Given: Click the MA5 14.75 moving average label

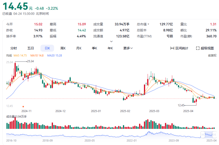Looking at the screenshot, I should pyautogui.click(x=20, y=56).
